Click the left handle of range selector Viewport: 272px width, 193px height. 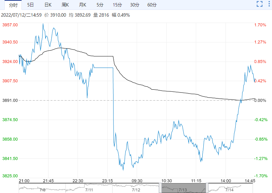pos(160,188)
